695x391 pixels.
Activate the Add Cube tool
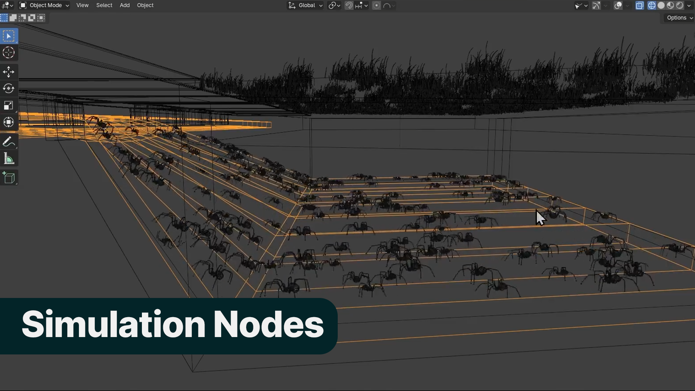9,178
